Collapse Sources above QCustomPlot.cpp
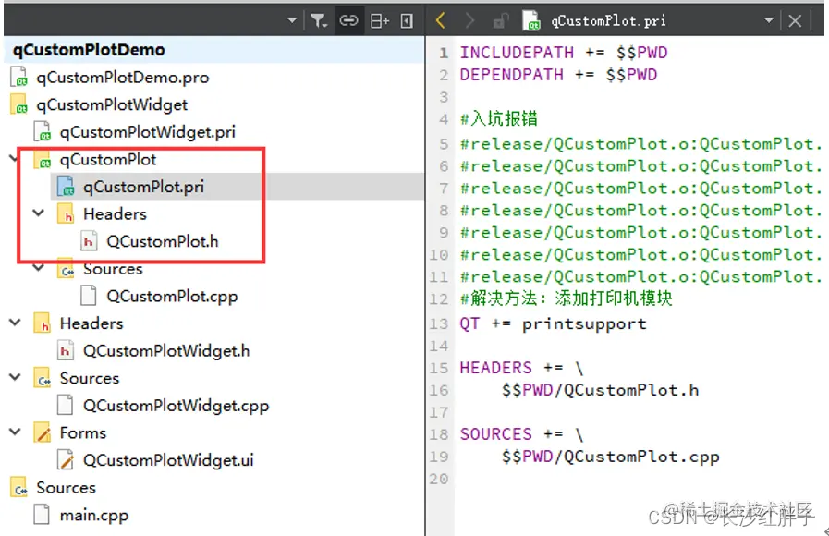 (38, 268)
